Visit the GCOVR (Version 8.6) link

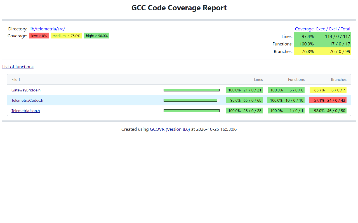[170, 129]
